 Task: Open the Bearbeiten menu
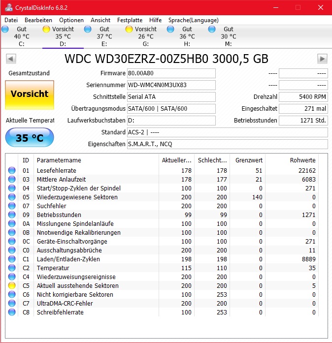click(x=38, y=20)
